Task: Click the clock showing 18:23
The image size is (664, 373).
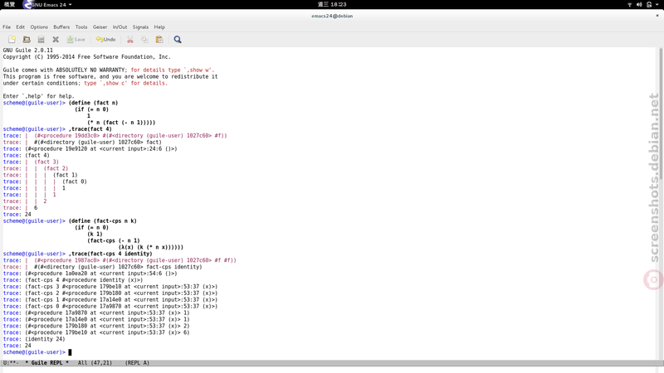Action: tap(332, 5)
